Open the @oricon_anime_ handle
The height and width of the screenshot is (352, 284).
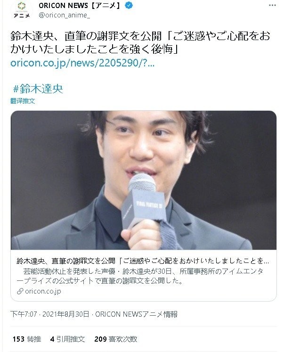tap(65, 15)
